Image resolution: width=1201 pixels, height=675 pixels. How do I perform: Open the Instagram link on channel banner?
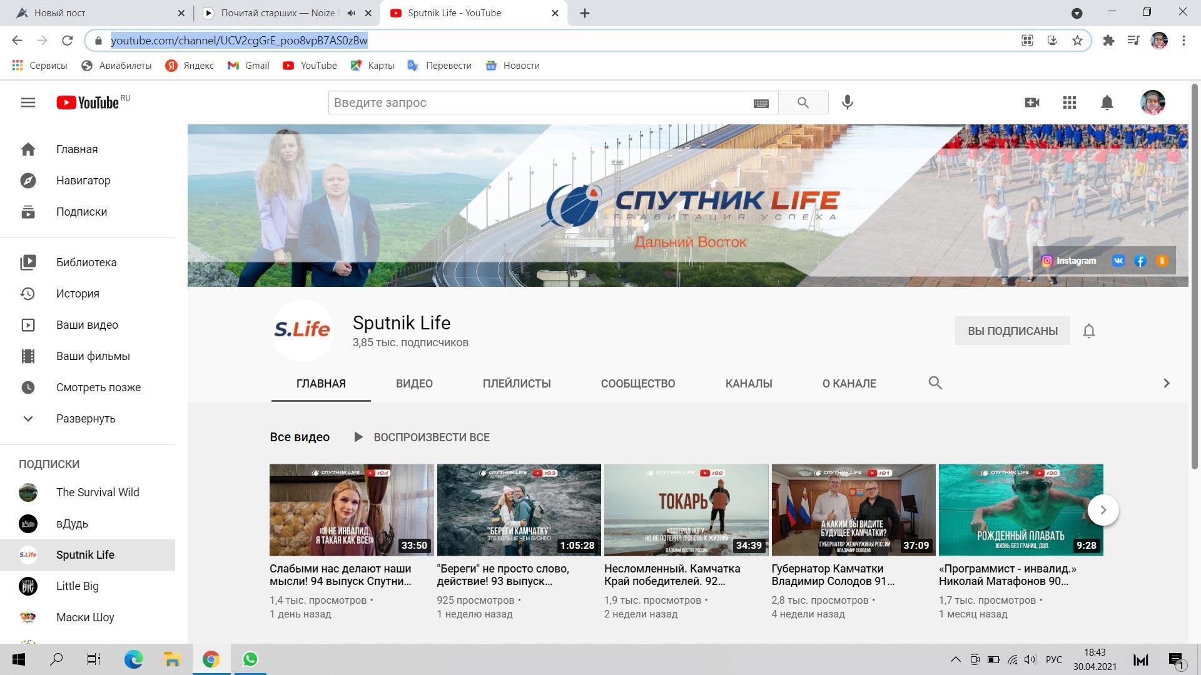click(x=1068, y=261)
